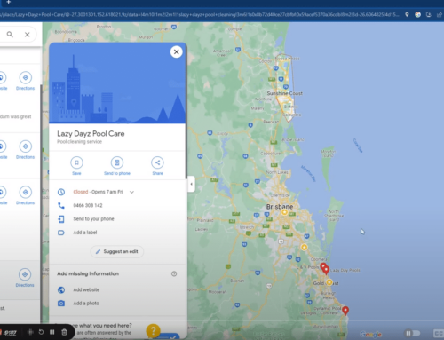Choose 'Add a label' option
Image resolution: width=444 pixels, height=340 pixels.
(85, 233)
